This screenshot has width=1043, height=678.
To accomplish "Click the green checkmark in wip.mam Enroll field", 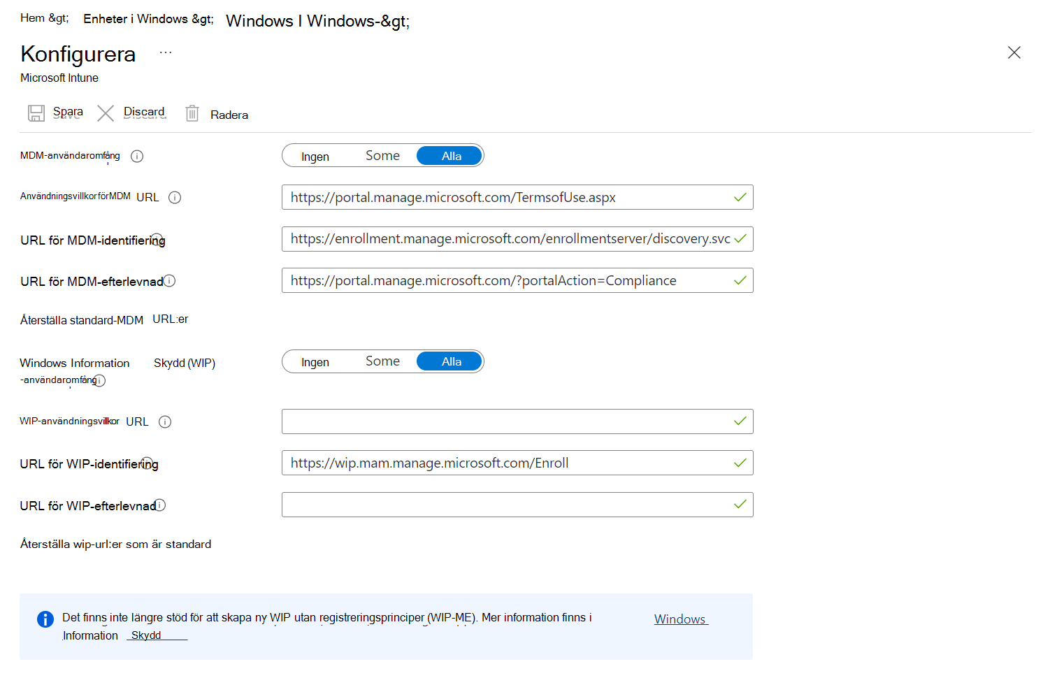I will click(x=740, y=463).
